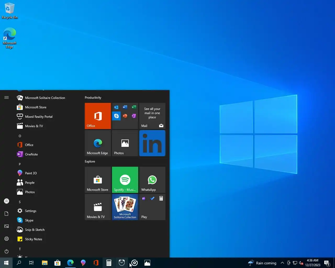Open the clock showing 4:36 AM
Image resolution: width=335 pixels, height=268 pixels.
pos(313,263)
